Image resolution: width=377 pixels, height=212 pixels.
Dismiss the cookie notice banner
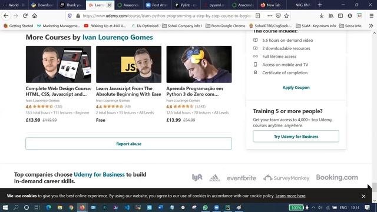click(363, 196)
